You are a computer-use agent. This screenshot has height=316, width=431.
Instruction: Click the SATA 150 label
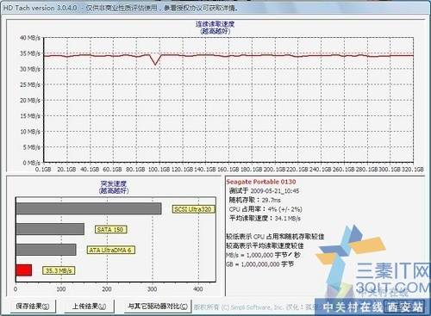point(110,229)
